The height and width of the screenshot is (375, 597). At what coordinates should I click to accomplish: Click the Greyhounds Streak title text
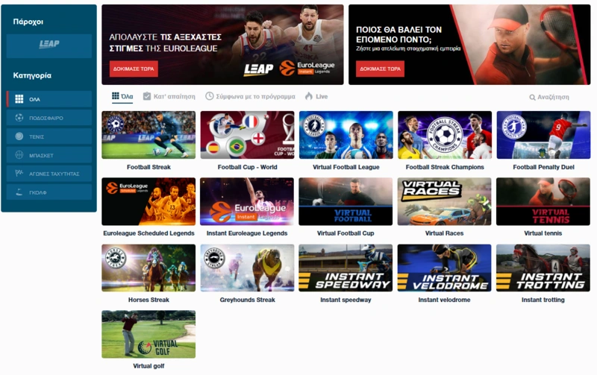(247, 300)
